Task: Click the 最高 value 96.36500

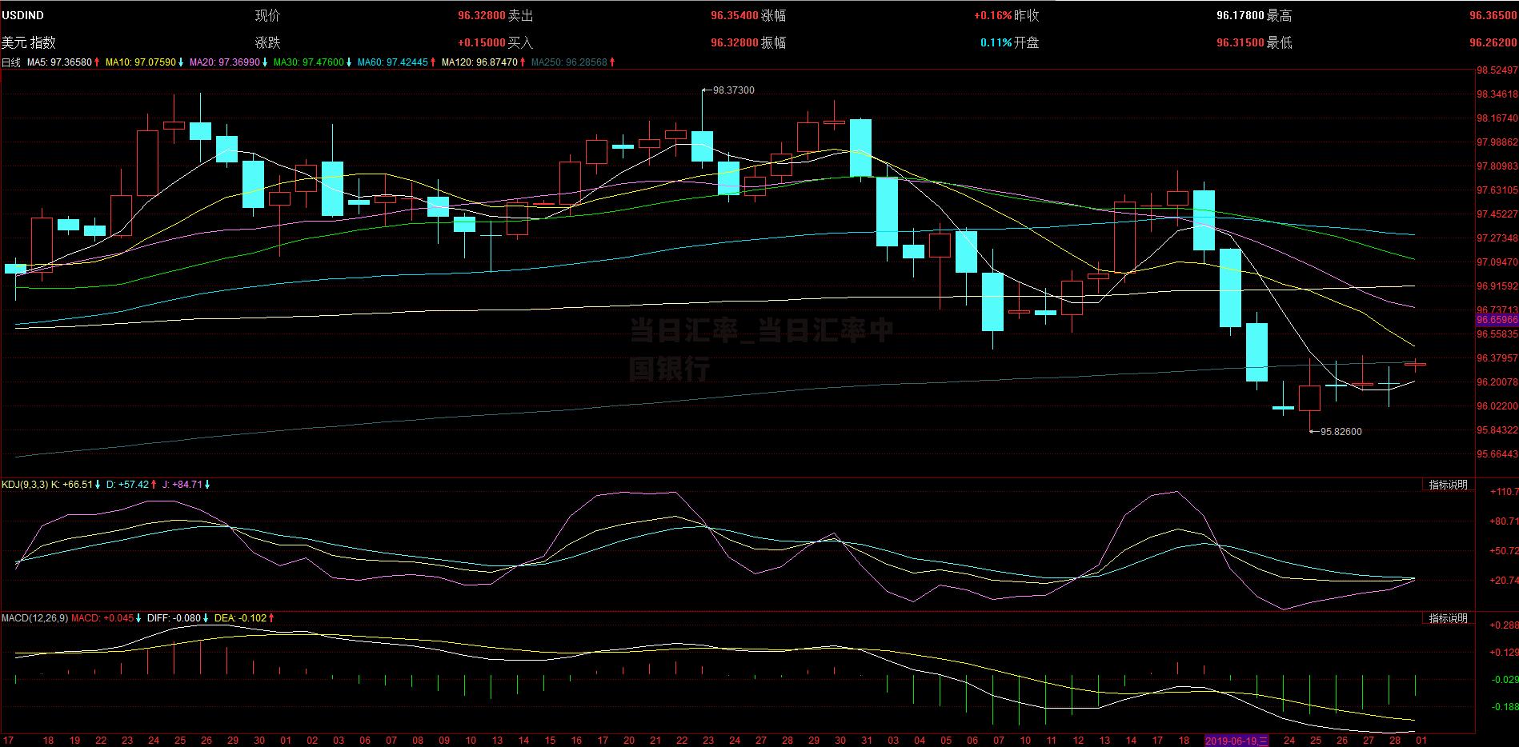Action: point(1493,15)
